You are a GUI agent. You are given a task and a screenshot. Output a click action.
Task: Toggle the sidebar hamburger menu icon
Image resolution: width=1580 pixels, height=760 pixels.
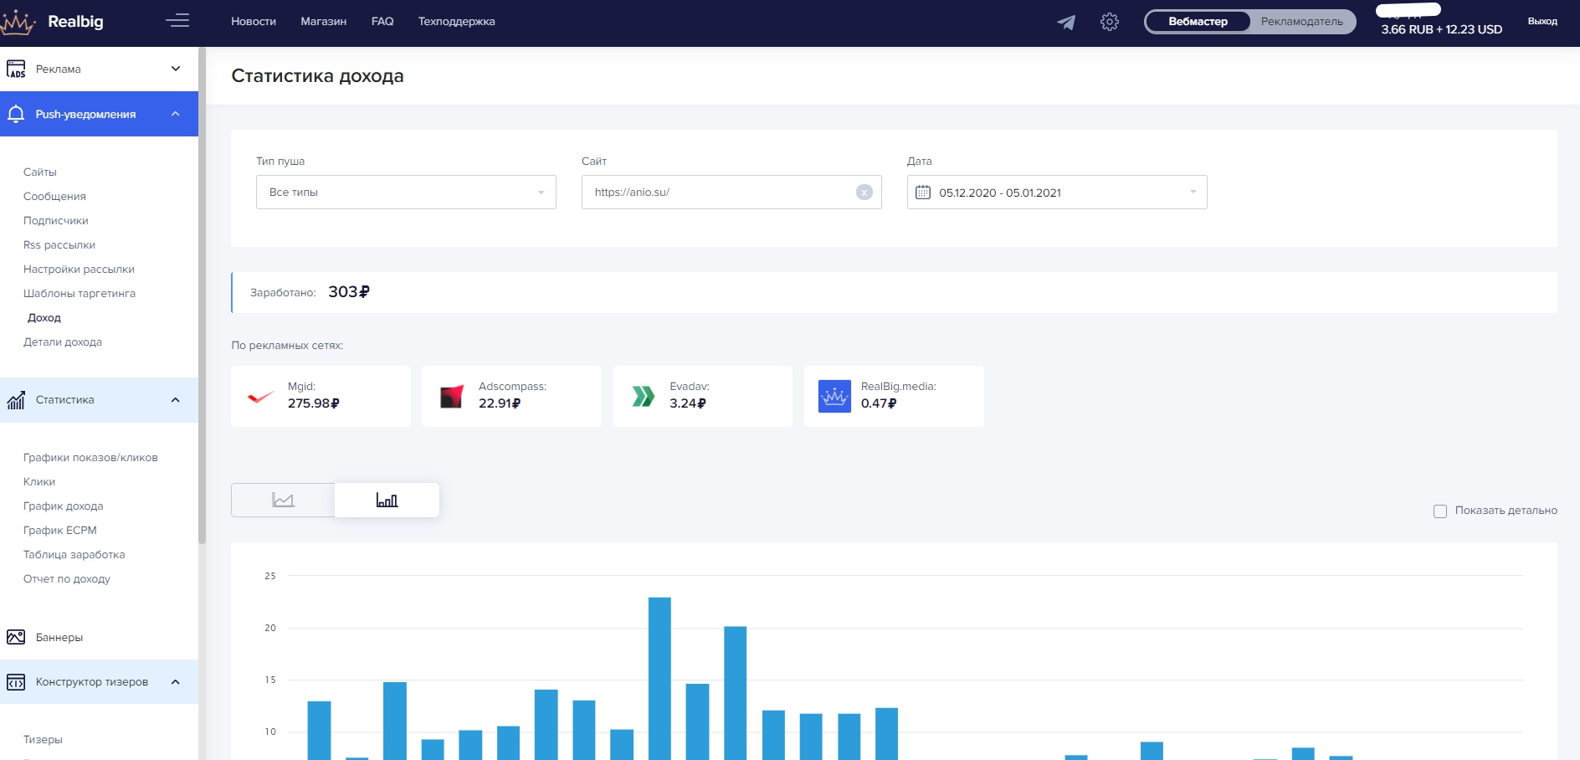(x=177, y=21)
